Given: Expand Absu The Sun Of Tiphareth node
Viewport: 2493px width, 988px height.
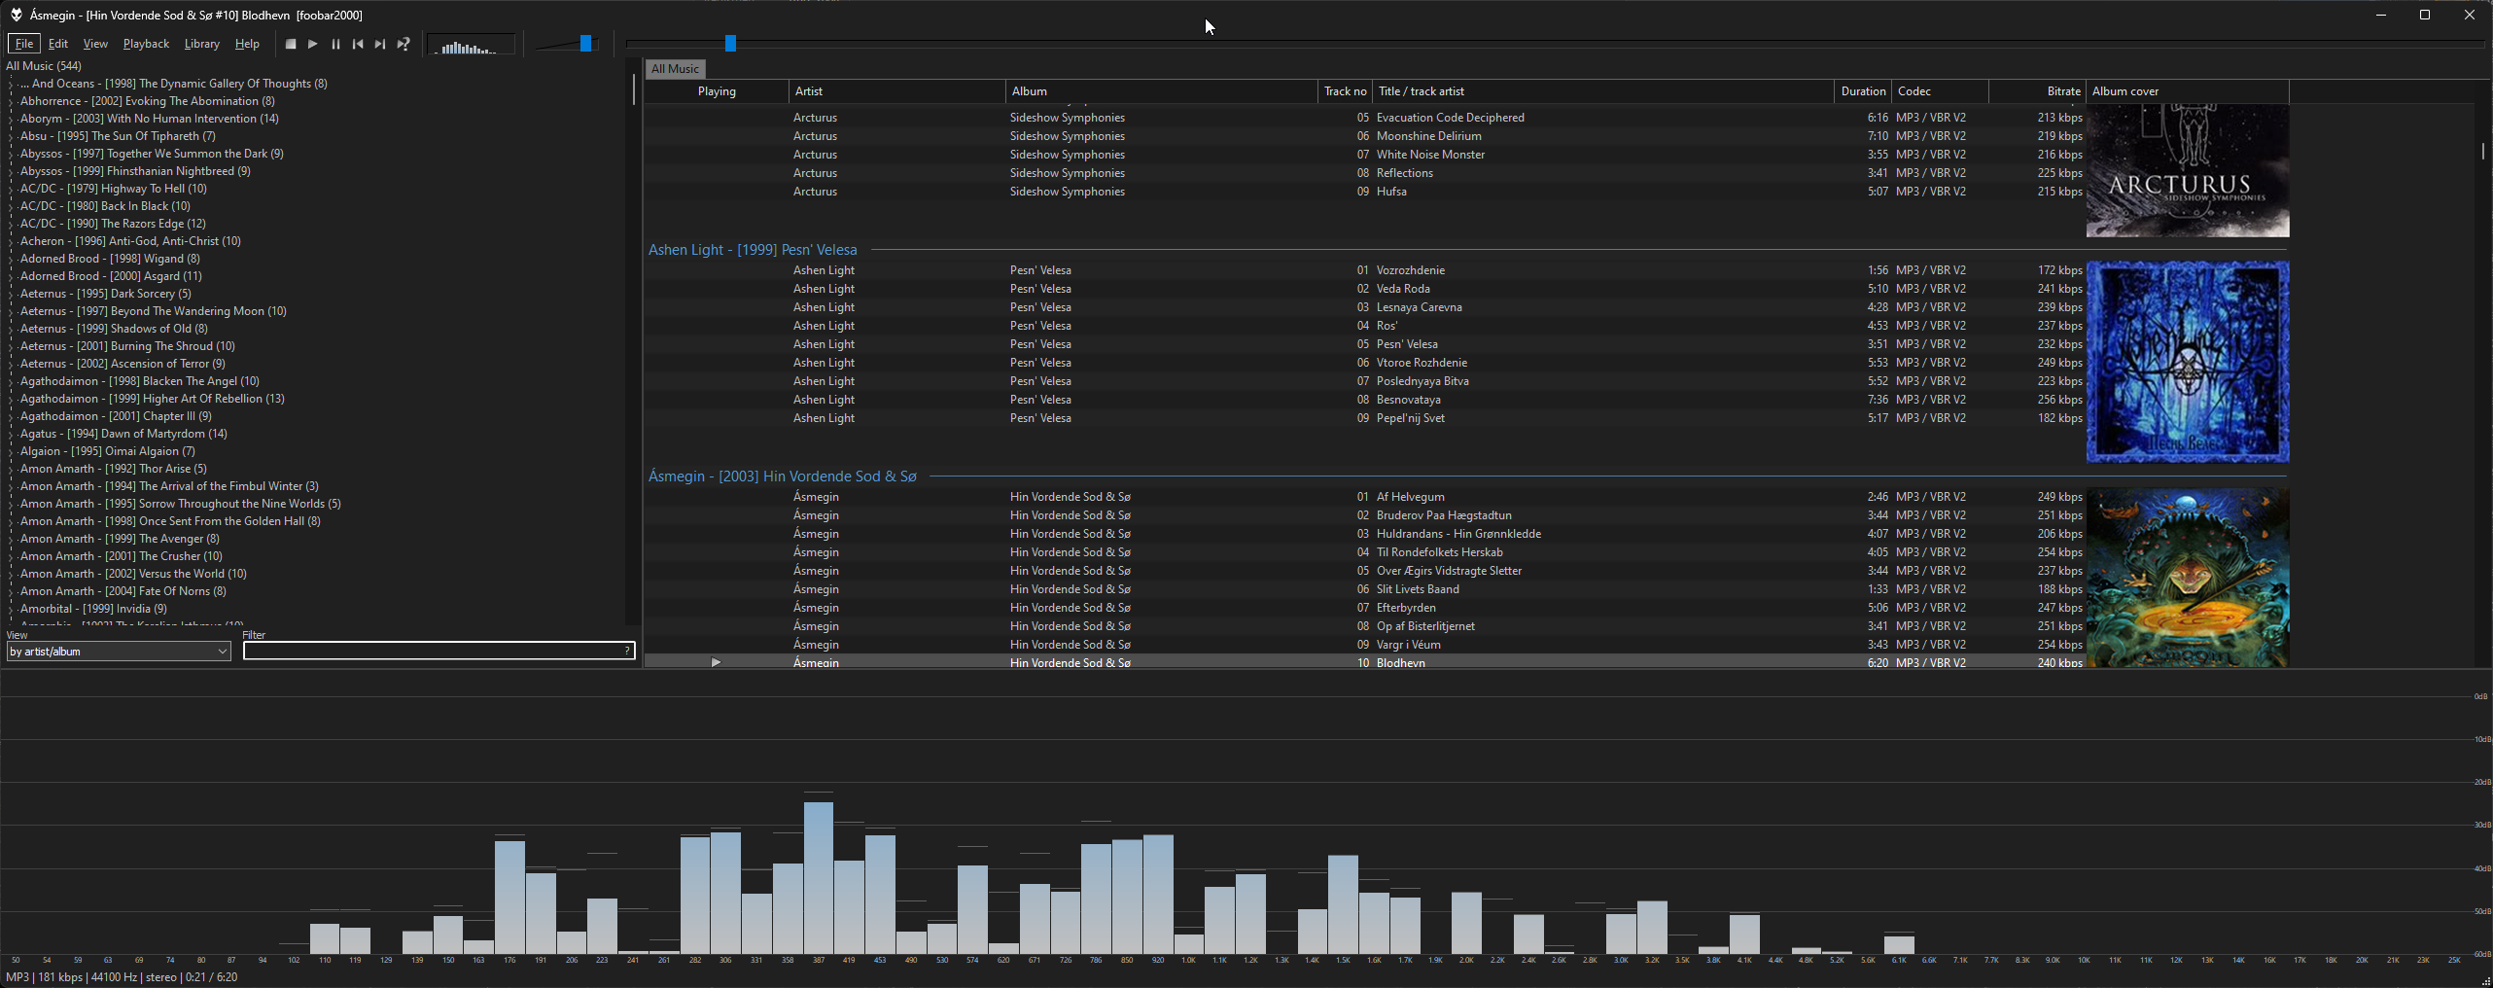Looking at the screenshot, I should click(x=12, y=137).
